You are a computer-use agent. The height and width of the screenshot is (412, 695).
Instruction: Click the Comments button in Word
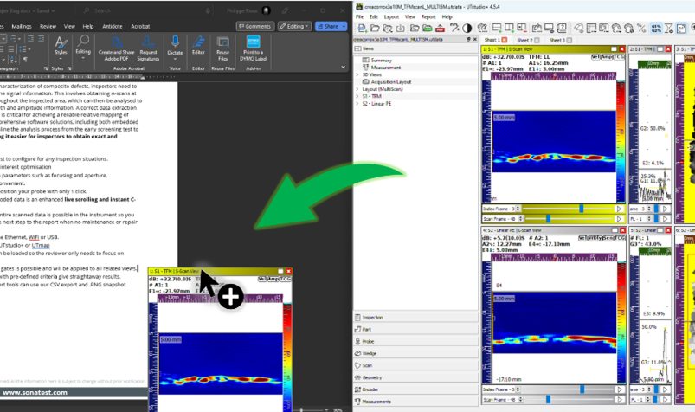(x=255, y=26)
